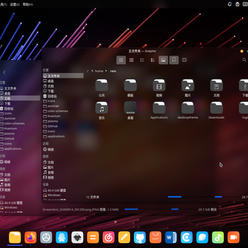Toggle the bookmark/places panel button in Dolphin toolbar
The width and height of the screenshot is (248, 248).
[x=174, y=60]
